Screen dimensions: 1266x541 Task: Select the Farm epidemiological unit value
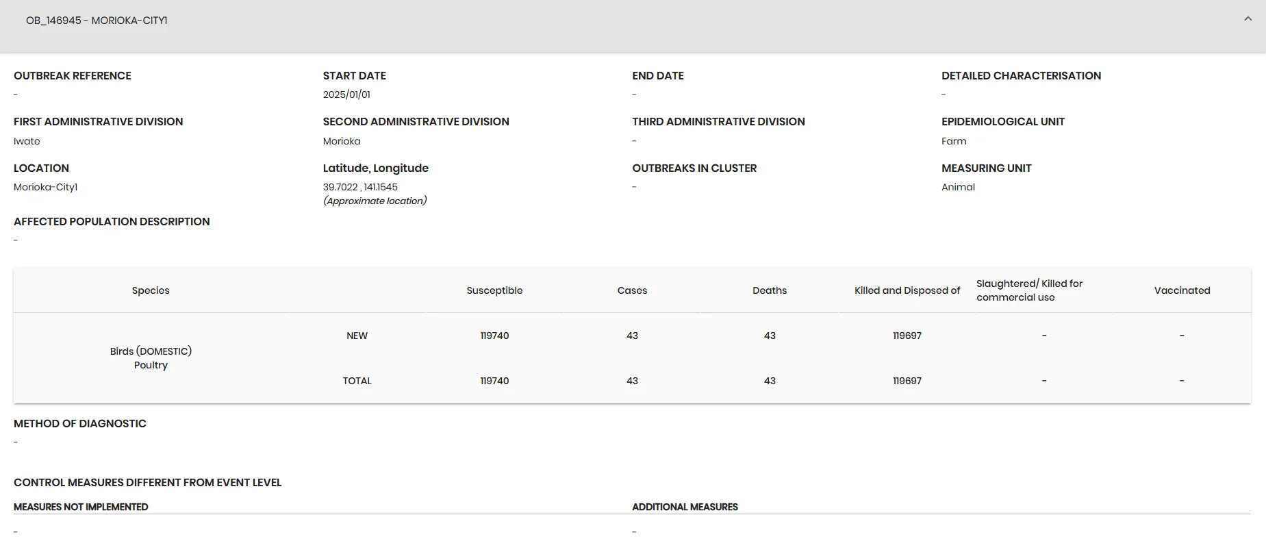click(x=954, y=141)
